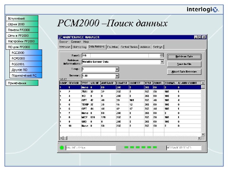228x171 pixels.
Task: Click the Panel number input field
Action: pos(121,55)
